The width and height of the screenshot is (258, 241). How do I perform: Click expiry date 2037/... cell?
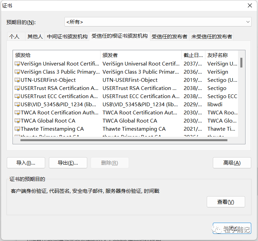(193, 64)
